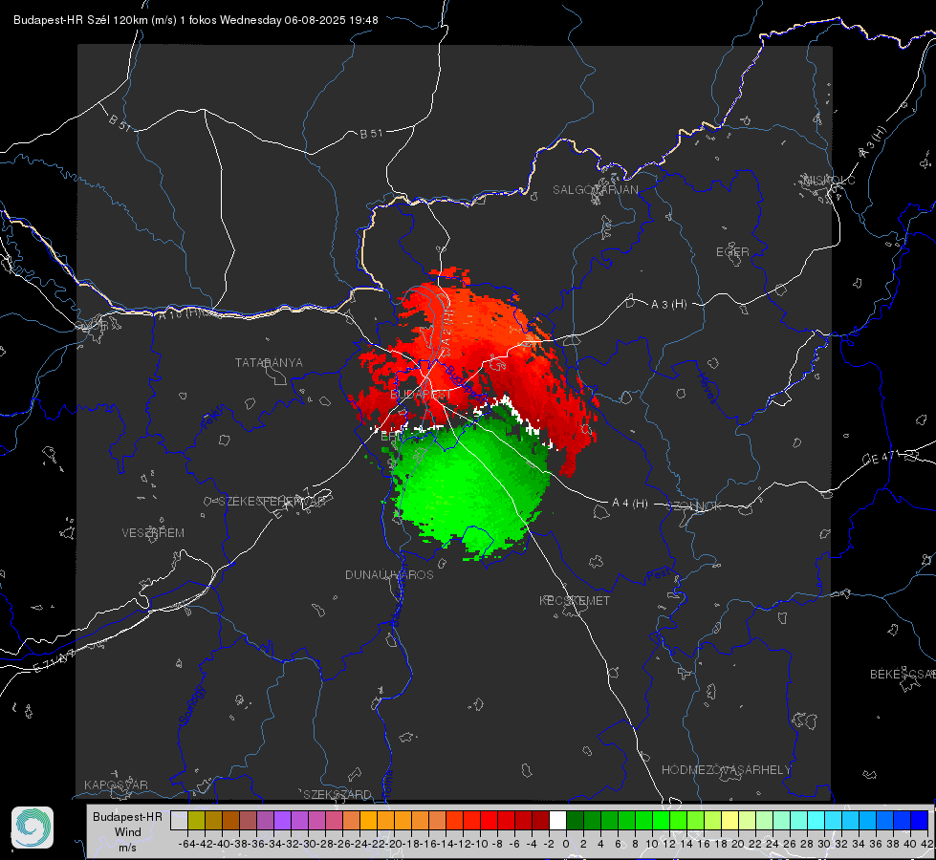Click the pale yellow legend swatch

pyautogui.click(x=729, y=820)
